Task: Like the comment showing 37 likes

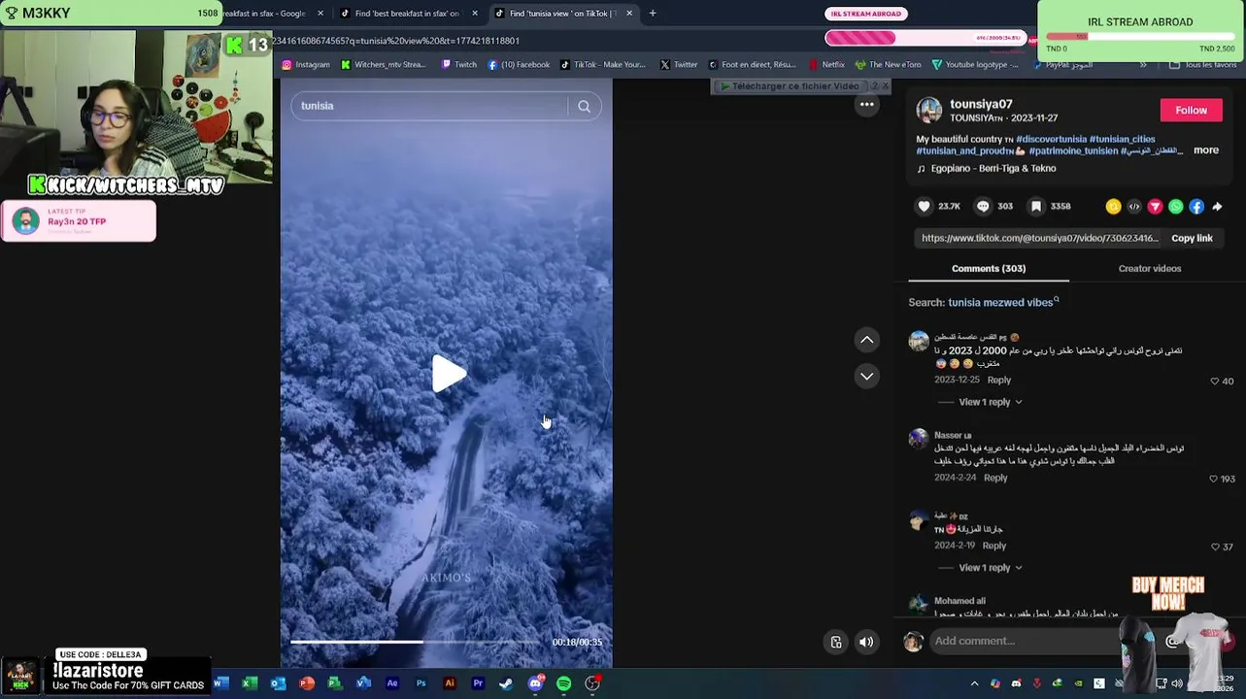Action: tap(1214, 547)
